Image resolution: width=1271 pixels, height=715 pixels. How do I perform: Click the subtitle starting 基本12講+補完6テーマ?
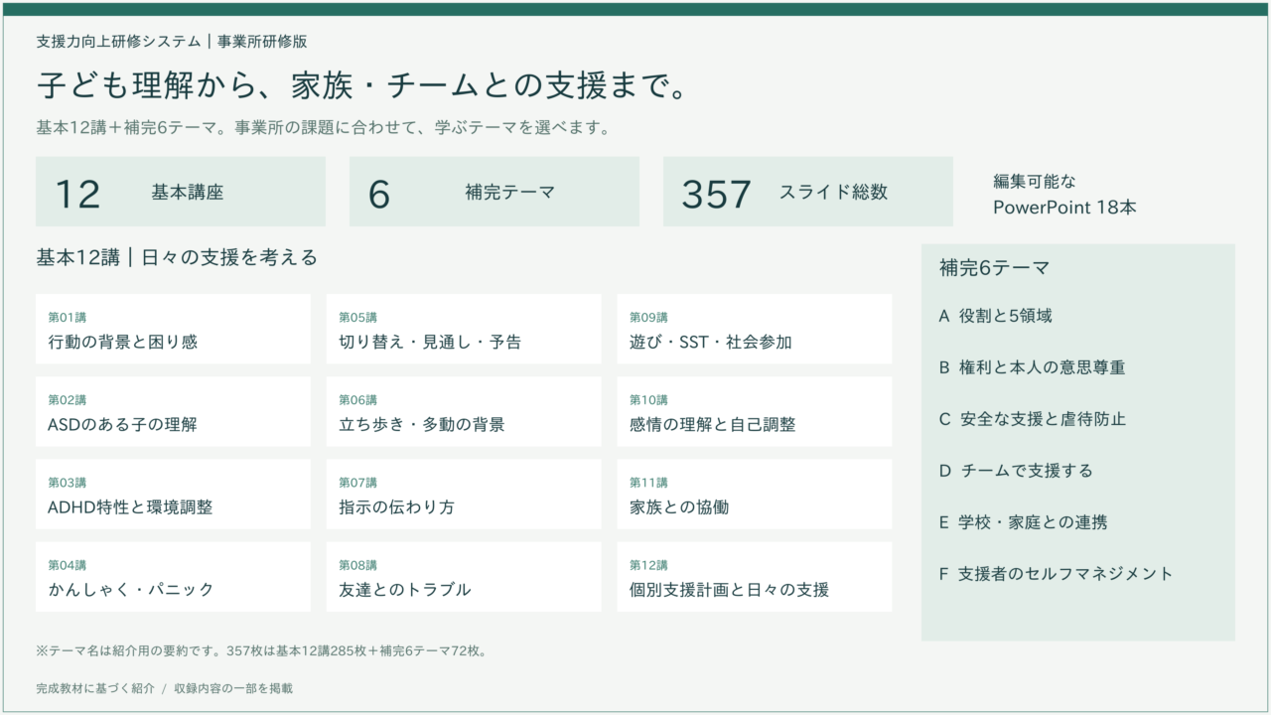coord(323,128)
